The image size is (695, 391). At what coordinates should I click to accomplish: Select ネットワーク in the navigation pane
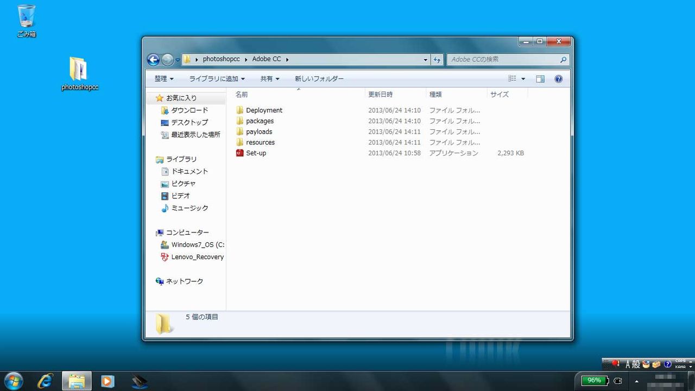coord(185,281)
